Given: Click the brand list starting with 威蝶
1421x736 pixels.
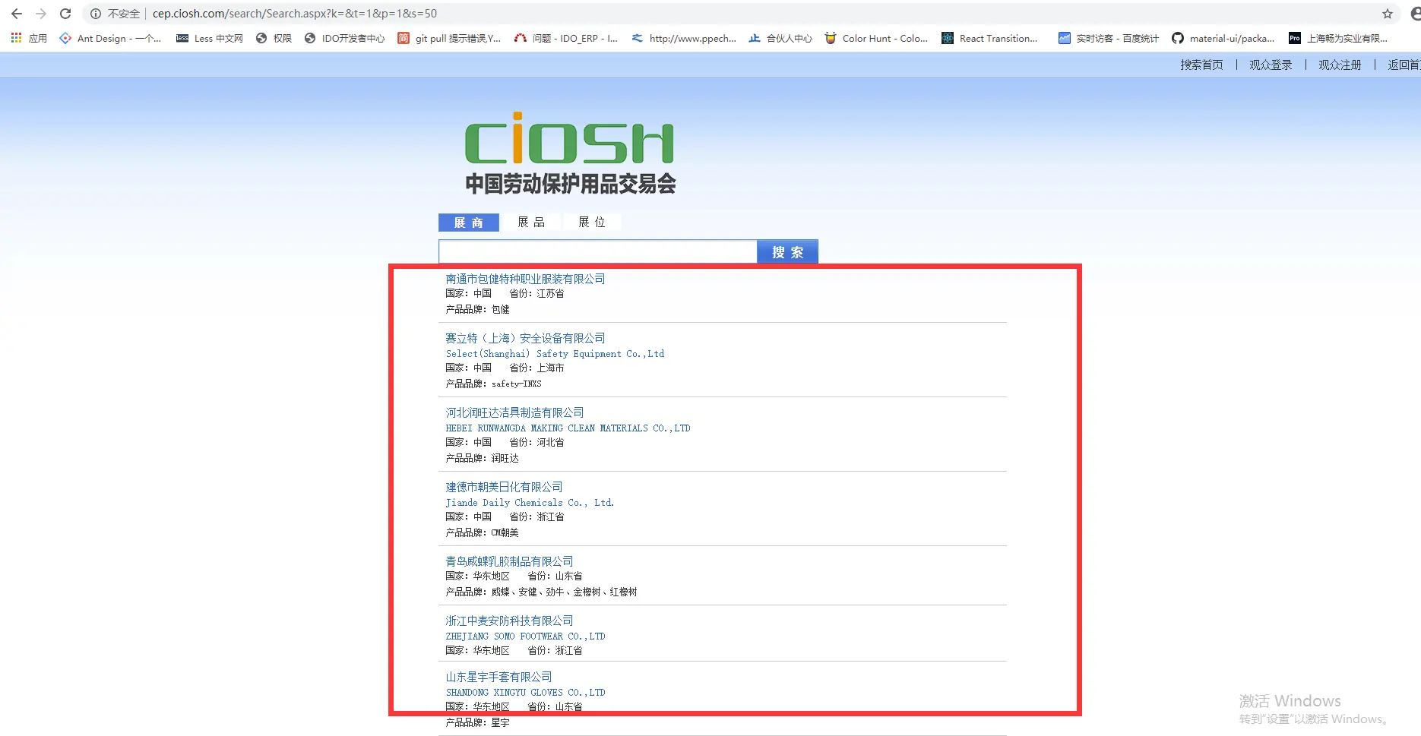Looking at the screenshot, I should 564,592.
